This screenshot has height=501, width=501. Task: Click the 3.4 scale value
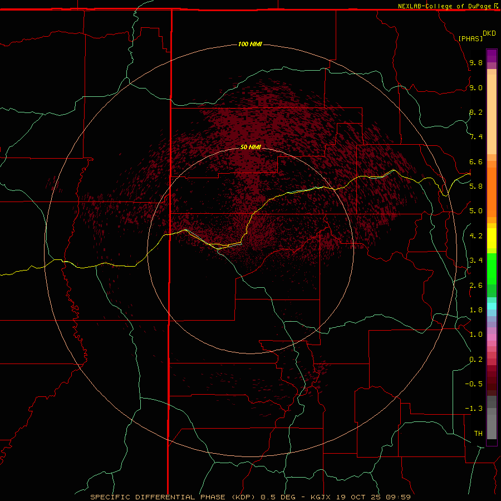click(x=476, y=261)
